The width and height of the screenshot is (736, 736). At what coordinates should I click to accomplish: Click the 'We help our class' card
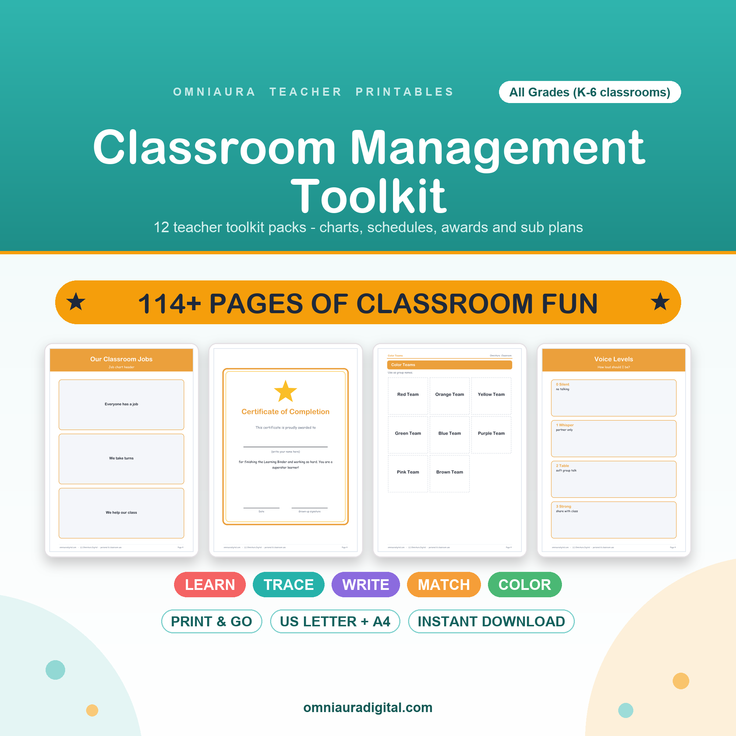click(121, 513)
